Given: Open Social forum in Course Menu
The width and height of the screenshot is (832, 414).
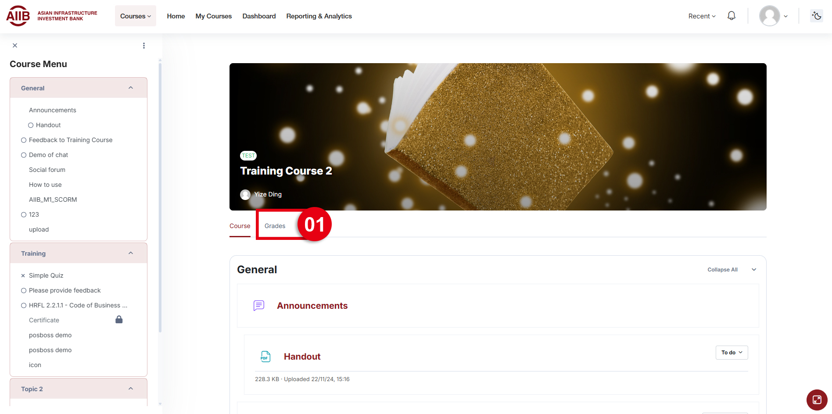Looking at the screenshot, I should (x=47, y=170).
